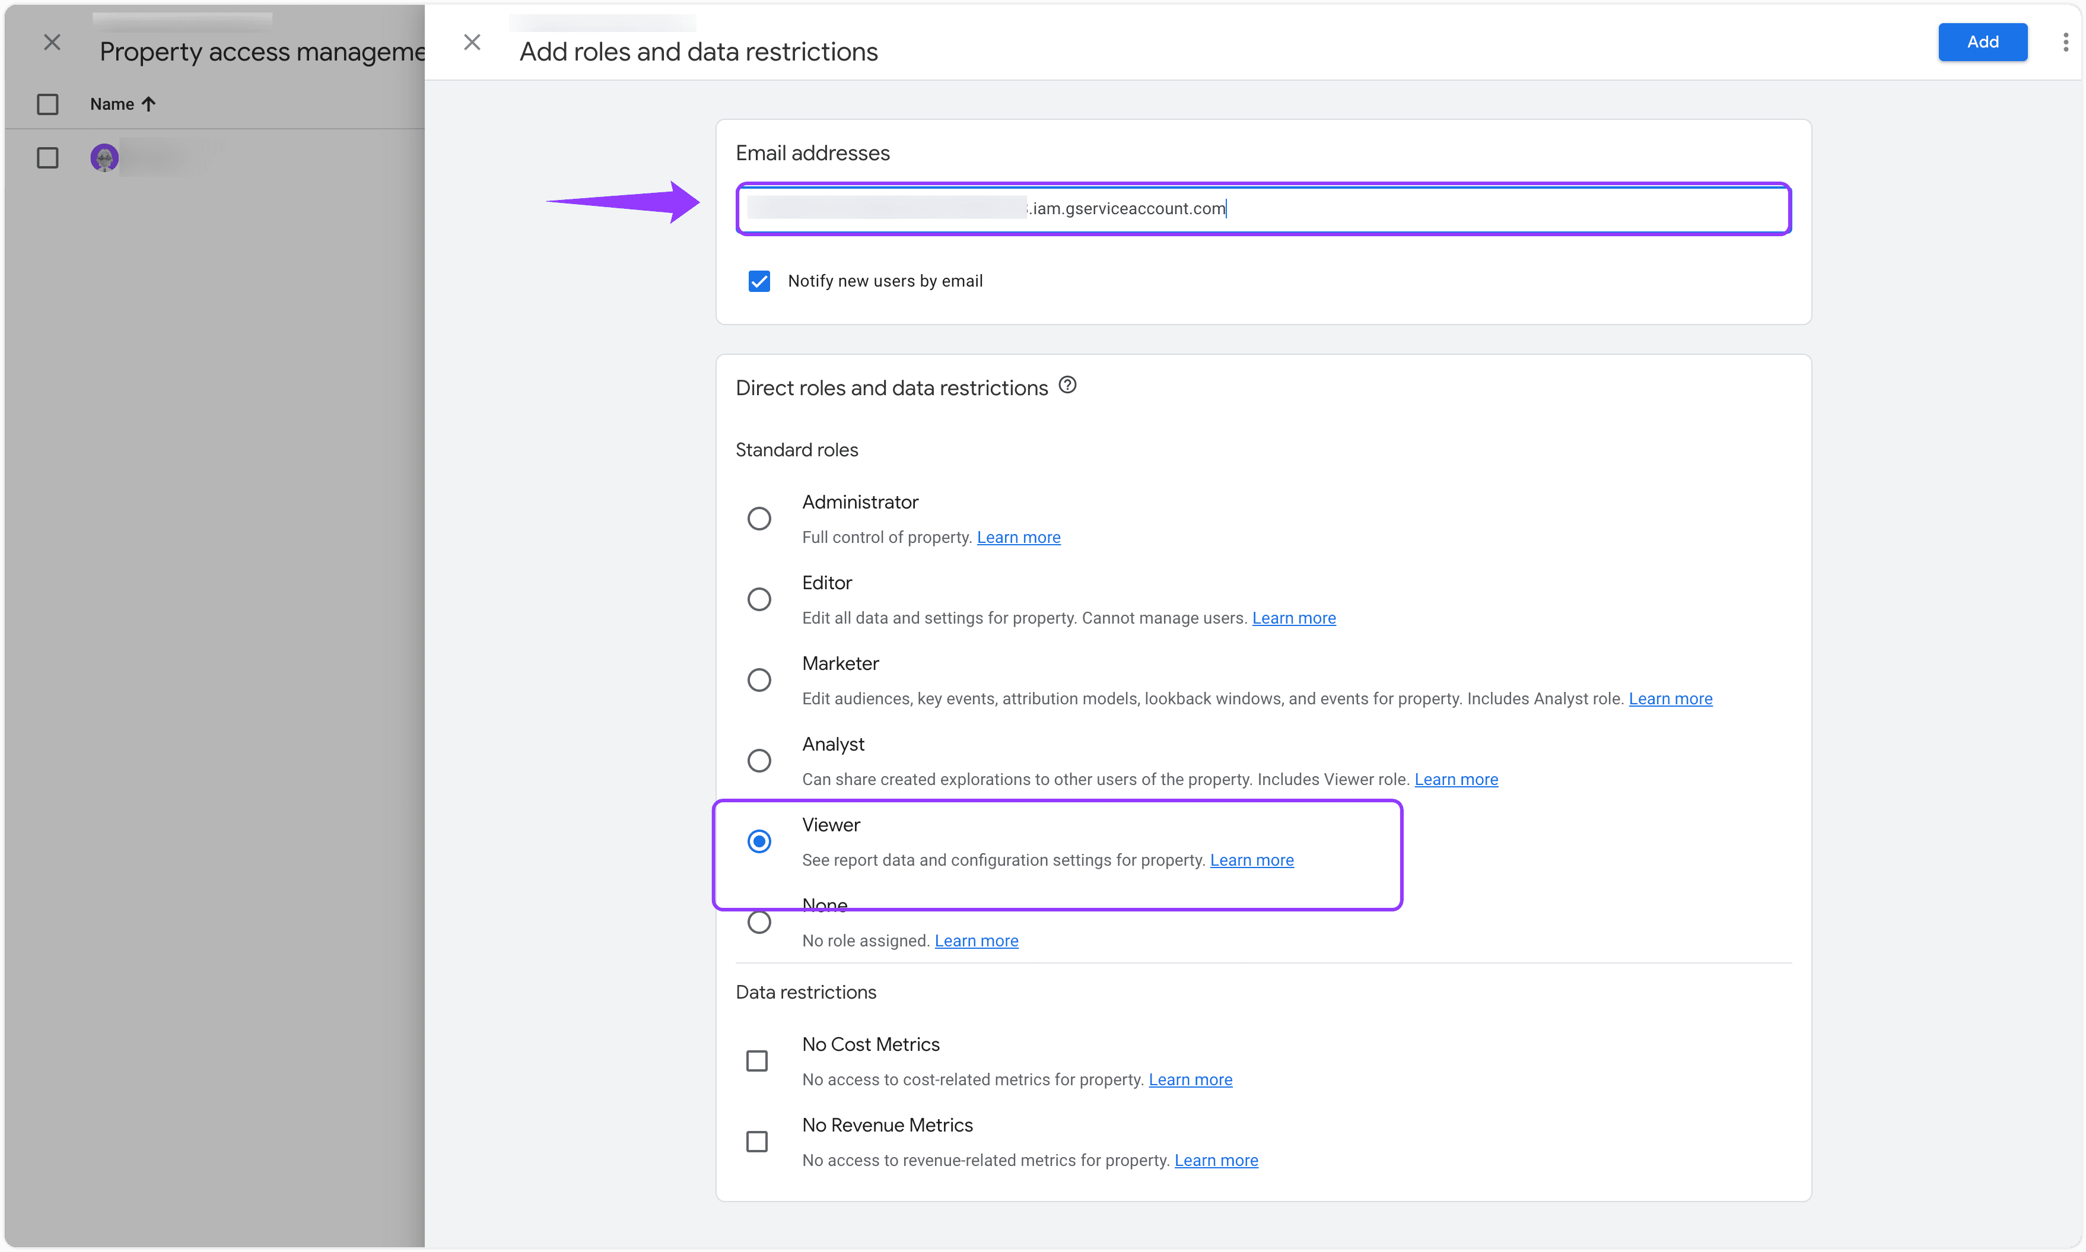Click the help icon beside Direct roles heading

(1067, 386)
